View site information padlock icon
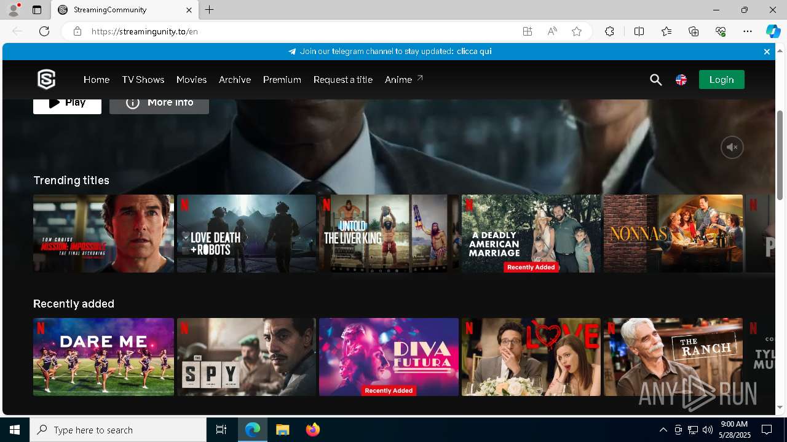The width and height of the screenshot is (787, 442). [77, 31]
